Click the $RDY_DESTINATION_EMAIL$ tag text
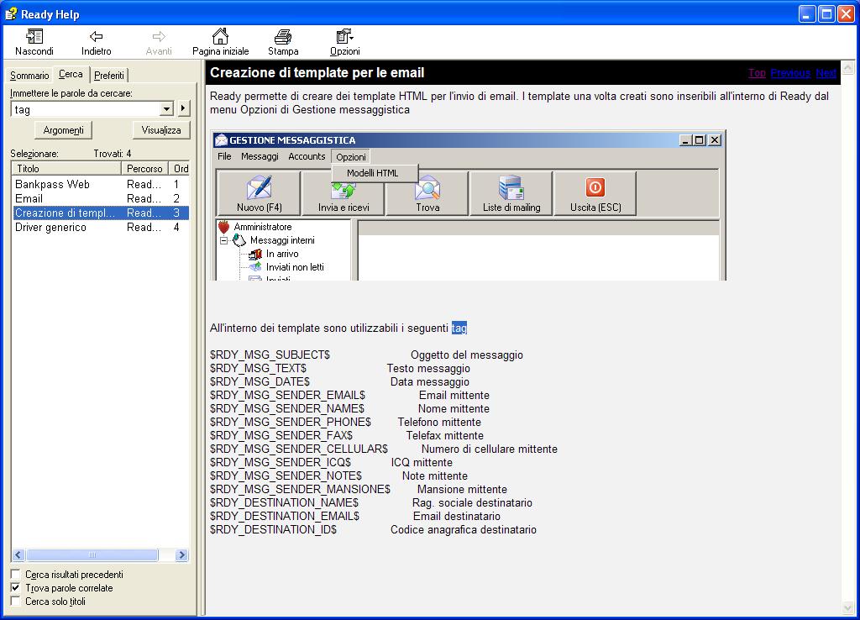The image size is (860, 620). coord(285,517)
